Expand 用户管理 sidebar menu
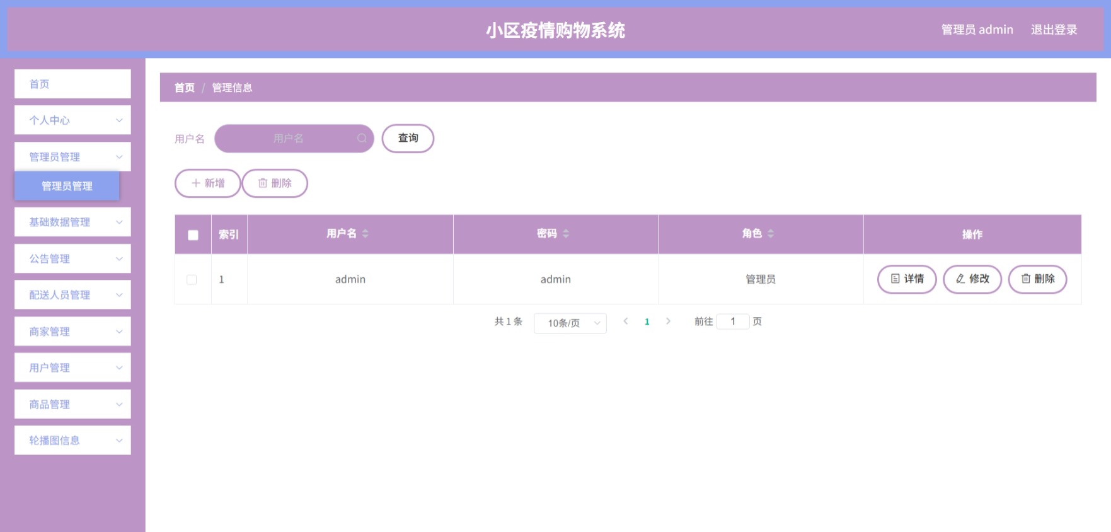Viewport: 1111px width, 532px height. 72,367
